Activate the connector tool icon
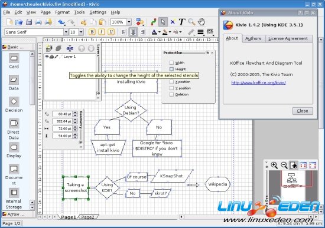Image resolution: width=325 pixels, height=228 pixels. (154, 22)
